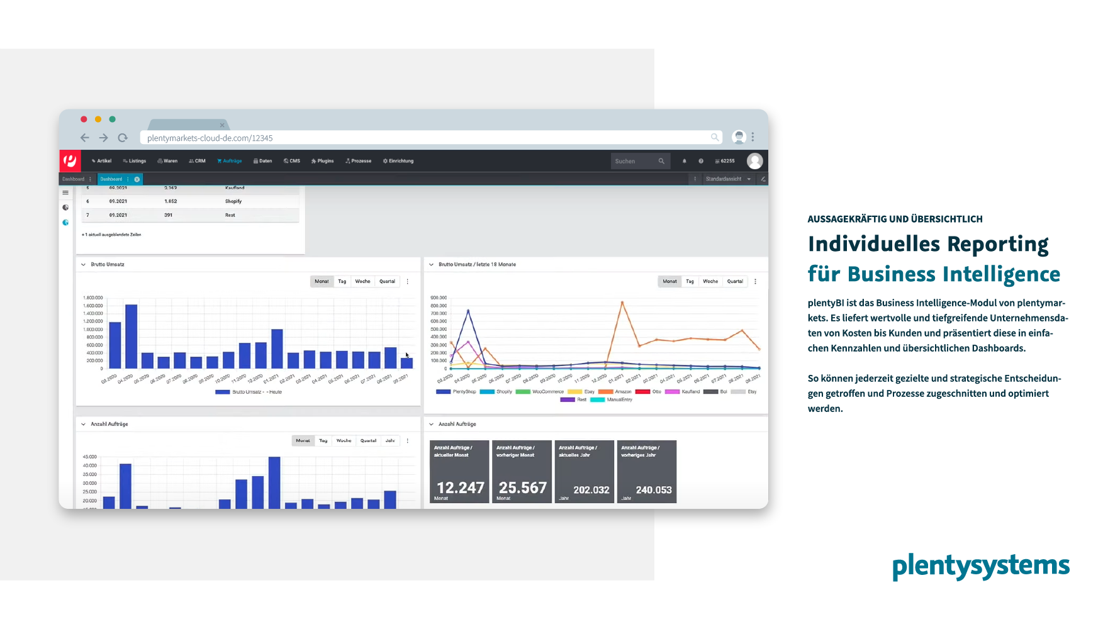Toggle the Amazon legend color swatch

tap(605, 391)
